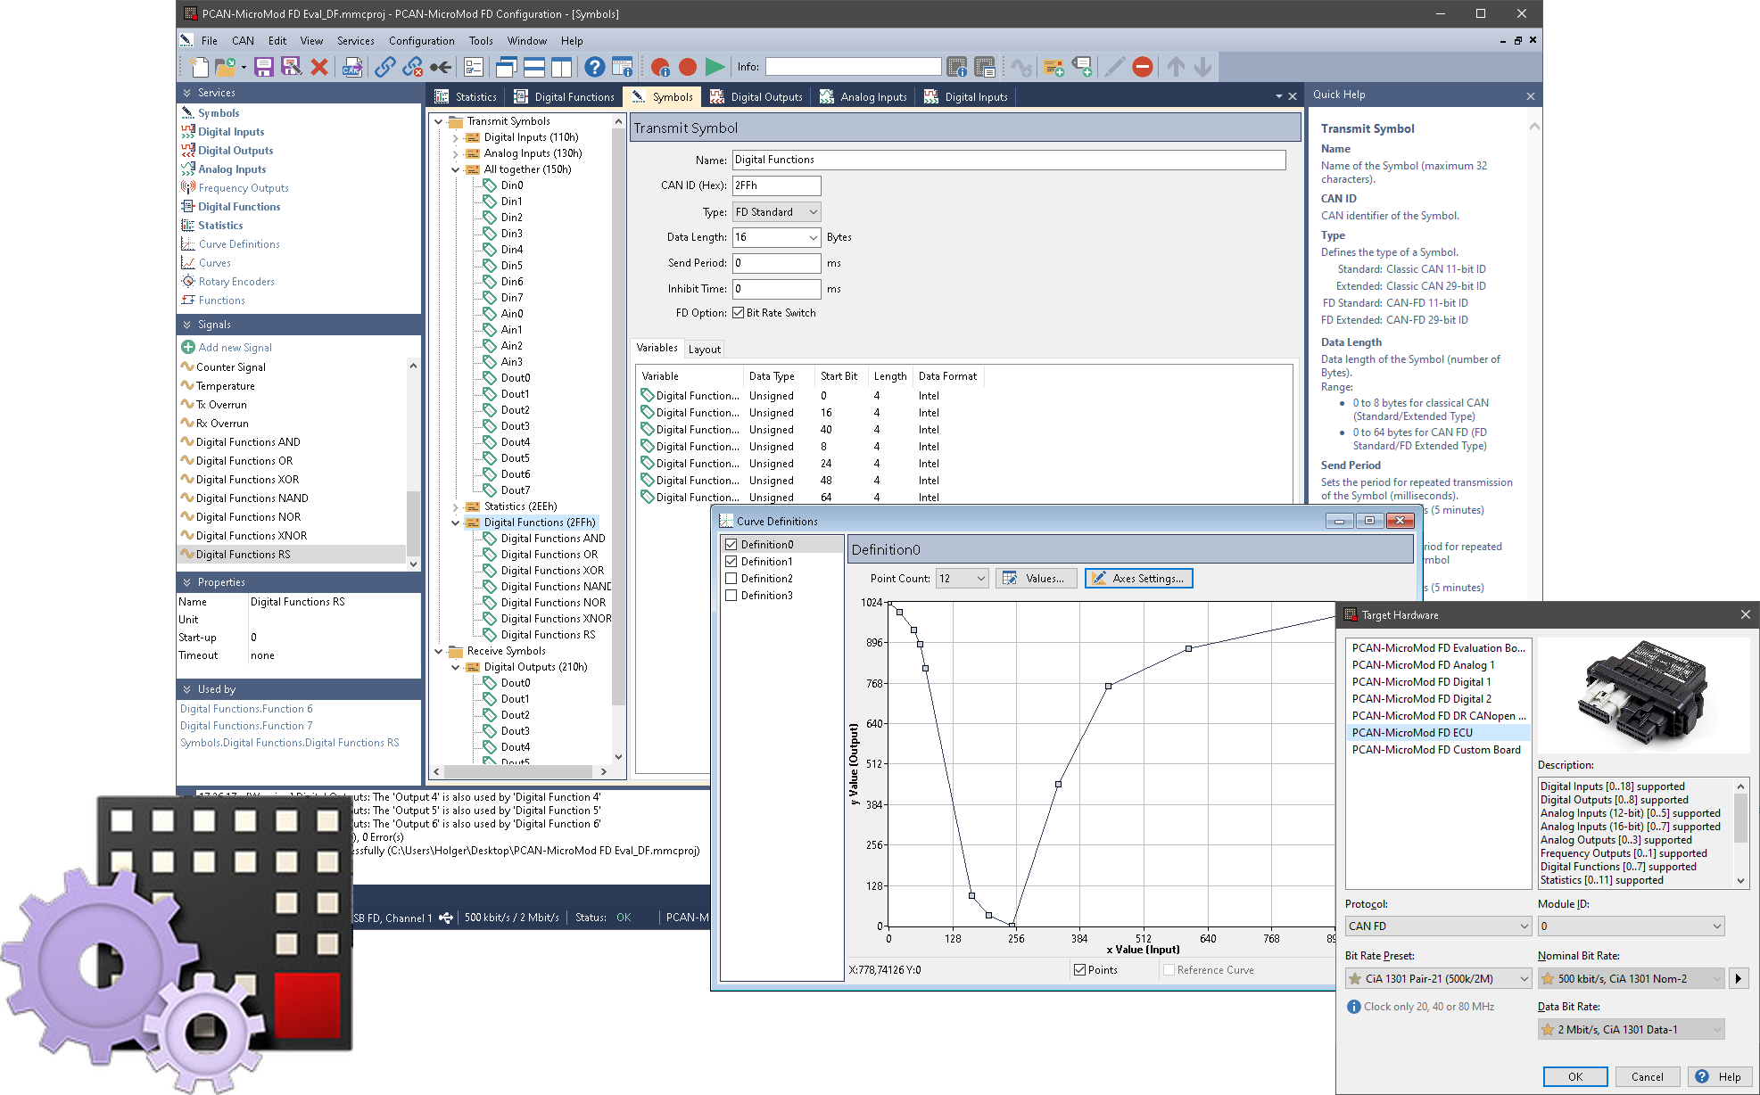Click the move down arrow icon

(x=1202, y=67)
